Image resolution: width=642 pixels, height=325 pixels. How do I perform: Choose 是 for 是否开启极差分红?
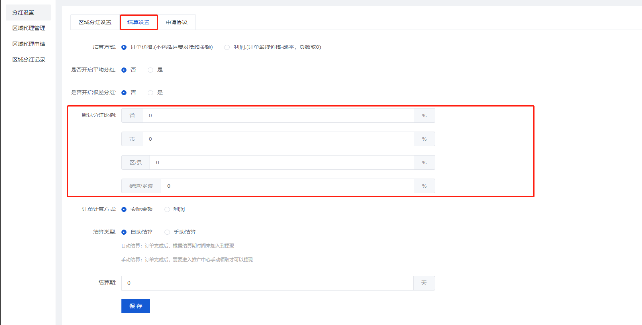click(151, 93)
